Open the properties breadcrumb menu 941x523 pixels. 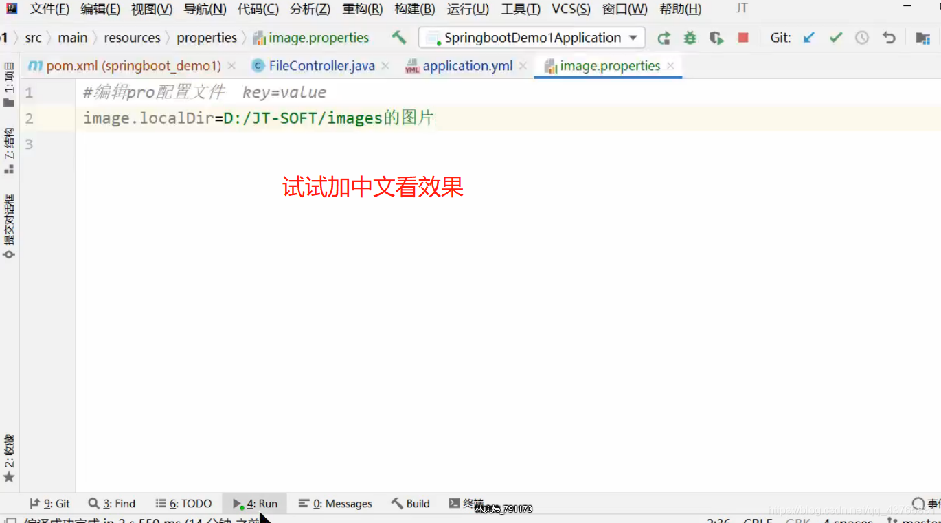207,38
